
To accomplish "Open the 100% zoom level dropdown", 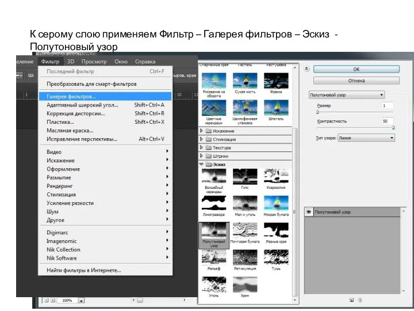I will [x=81, y=301].
